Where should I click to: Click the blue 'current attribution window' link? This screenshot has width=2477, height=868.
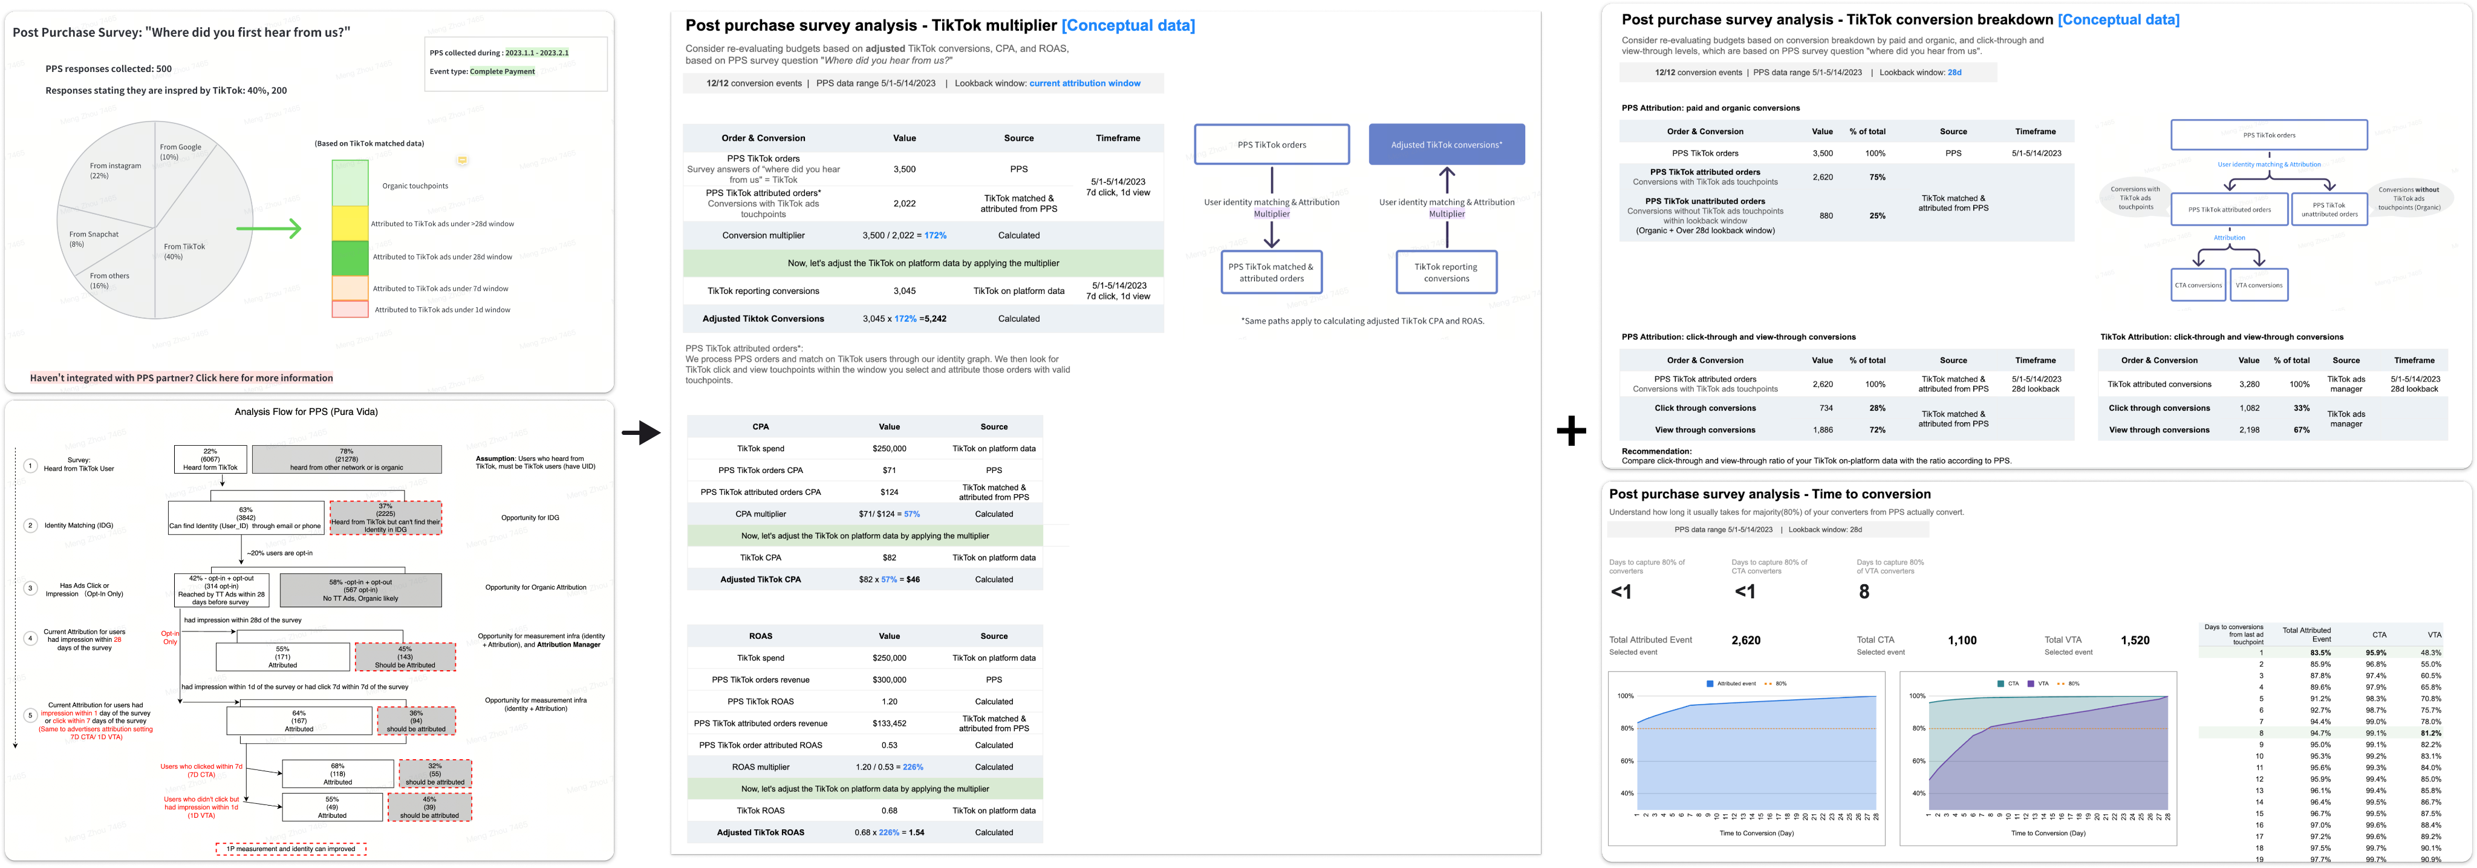coord(1085,83)
